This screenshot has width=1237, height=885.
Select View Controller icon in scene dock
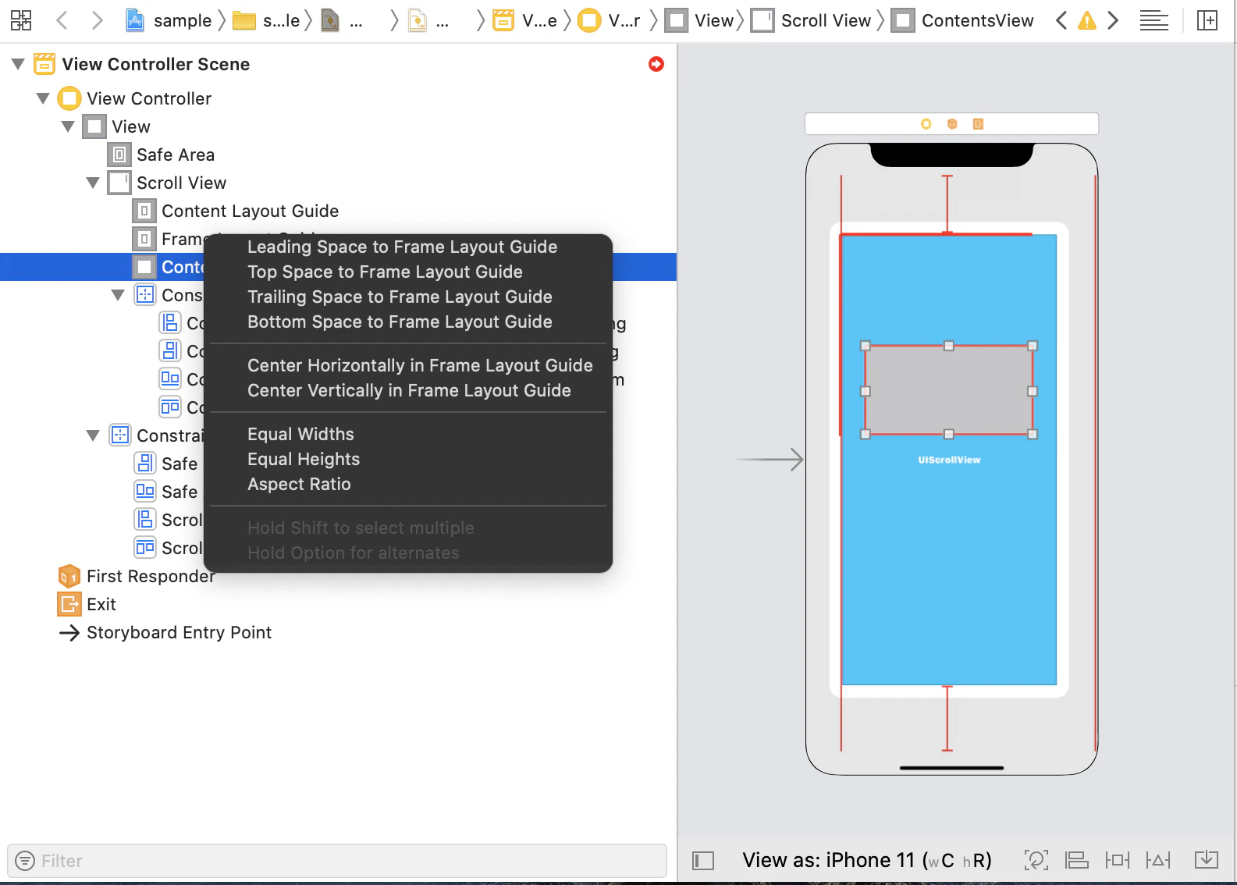click(x=926, y=124)
